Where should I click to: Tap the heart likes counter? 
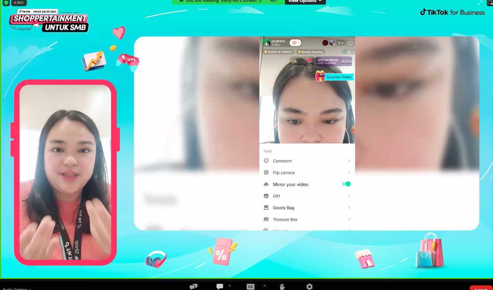coord(295,43)
